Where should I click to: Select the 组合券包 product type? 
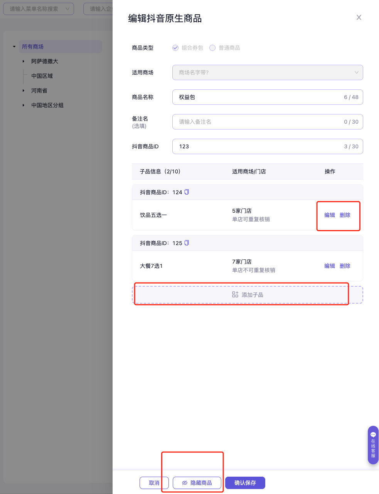click(x=175, y=48)
